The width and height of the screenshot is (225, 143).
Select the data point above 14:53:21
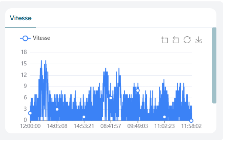84,117
